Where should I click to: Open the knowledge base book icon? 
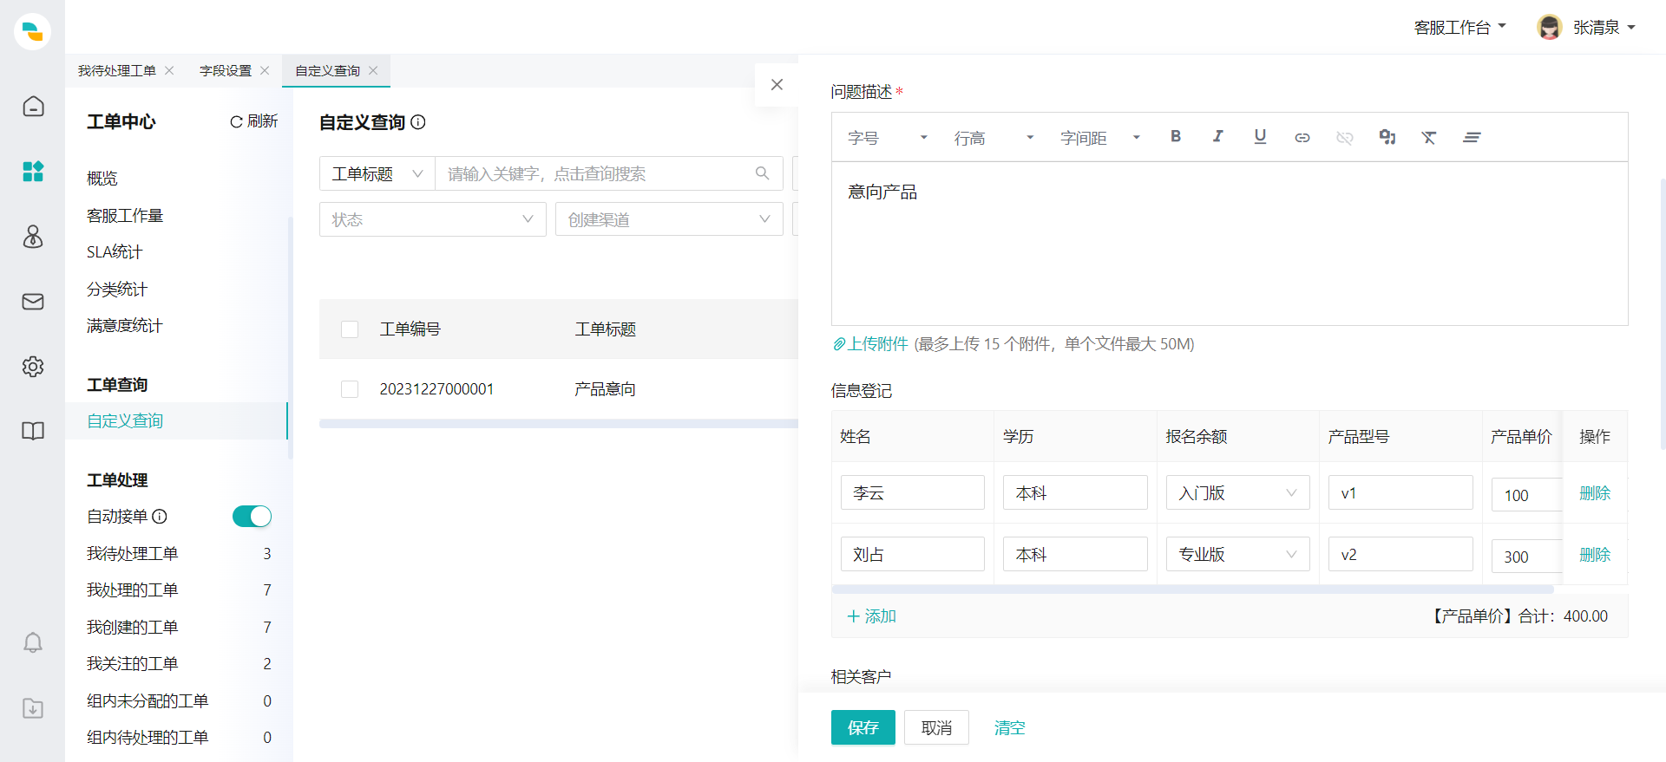click(33, 431)
